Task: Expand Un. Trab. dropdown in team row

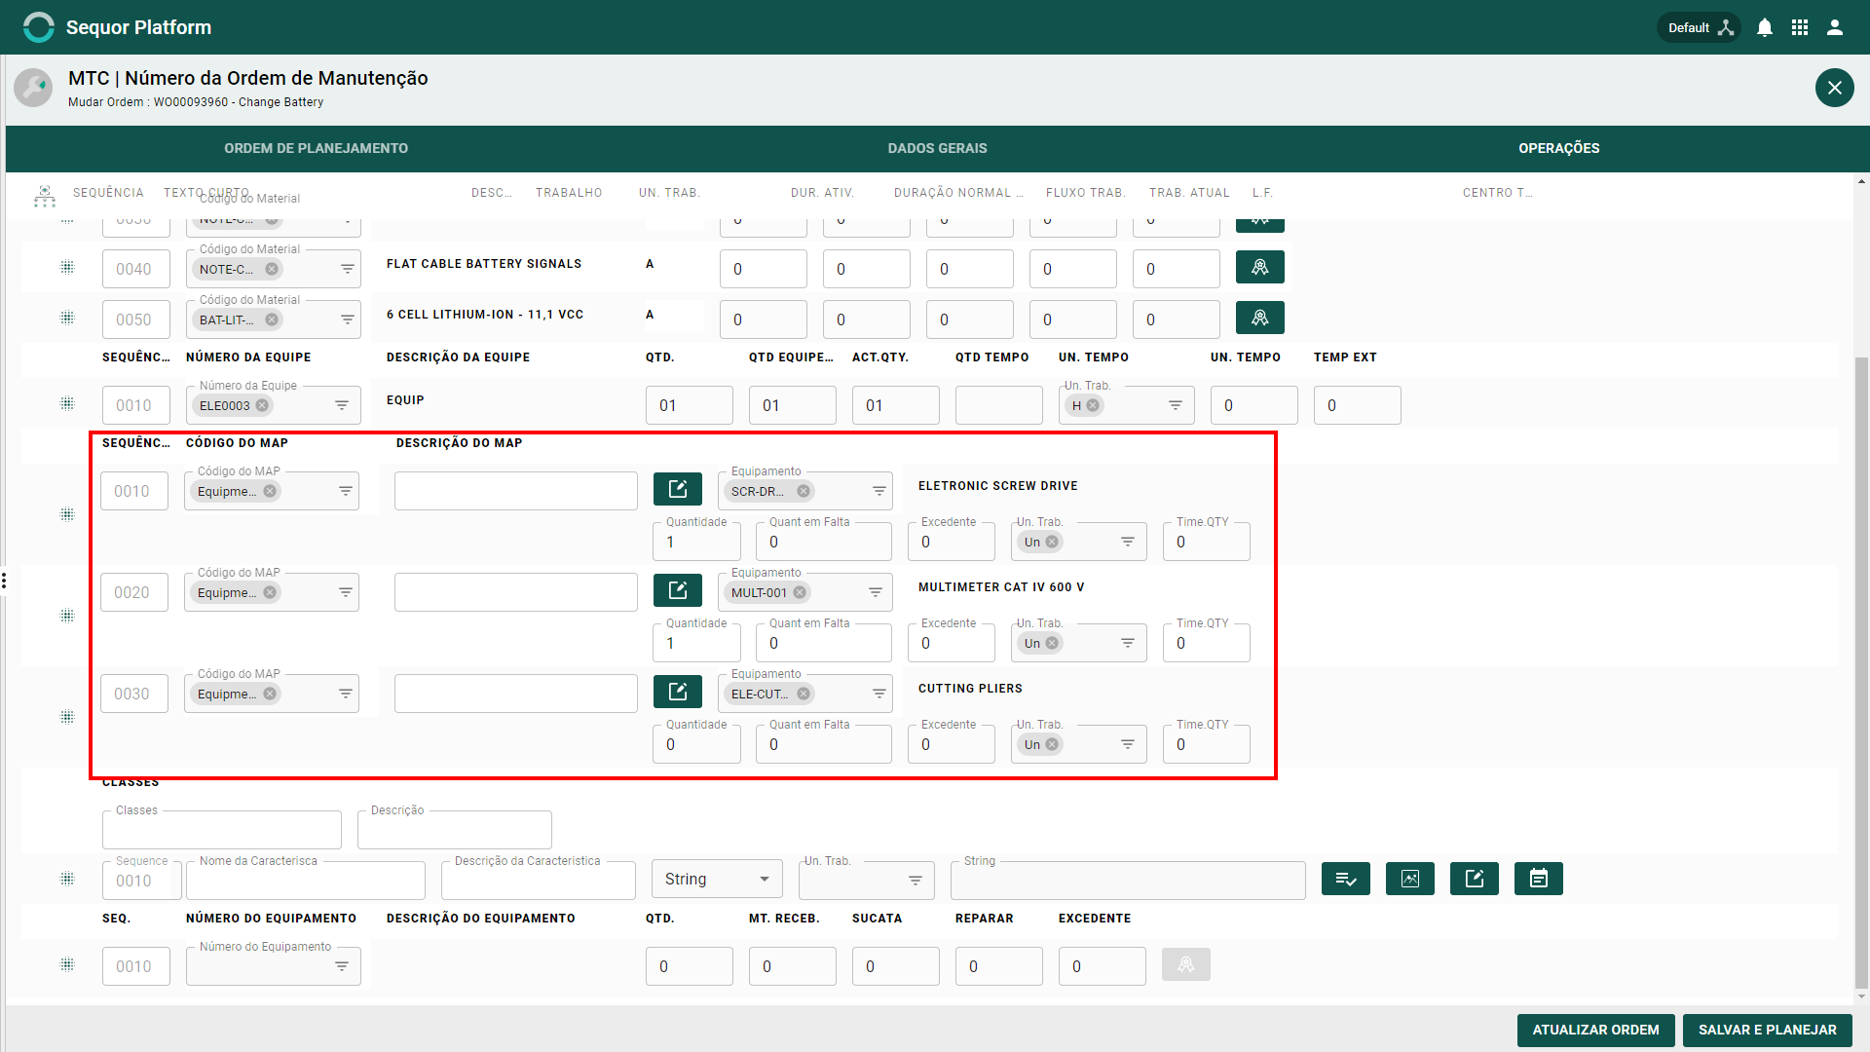Action: pos(1176,405)
